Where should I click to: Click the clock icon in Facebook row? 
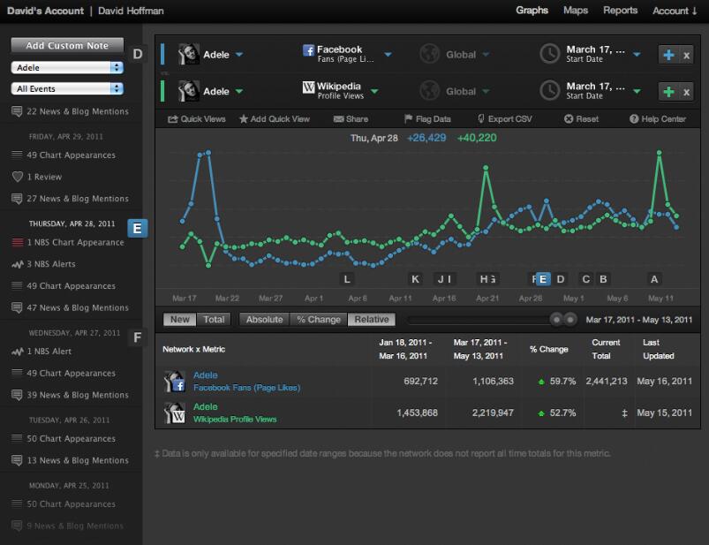(x=550, y=54)
